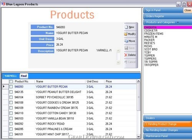Viewport: 192px width, 140px height.
Task: Open the Sign in Panel bar
Action: coord(163,10)
